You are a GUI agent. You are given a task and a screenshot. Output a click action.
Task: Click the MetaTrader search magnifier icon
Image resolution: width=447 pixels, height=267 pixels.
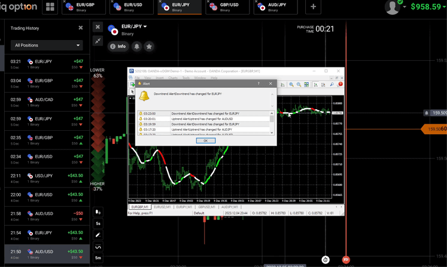point(332,85)
